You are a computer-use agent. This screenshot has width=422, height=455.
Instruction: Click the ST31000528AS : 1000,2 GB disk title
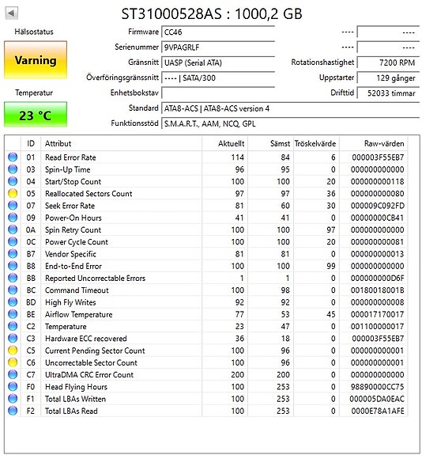tap(212, 13)
